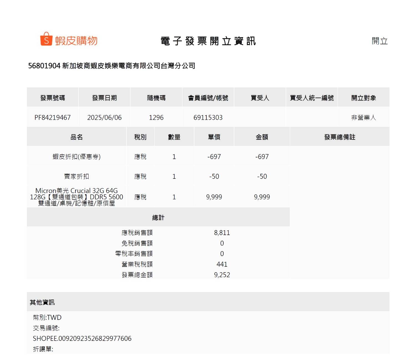Click the 開立 status label at top right

380,41
